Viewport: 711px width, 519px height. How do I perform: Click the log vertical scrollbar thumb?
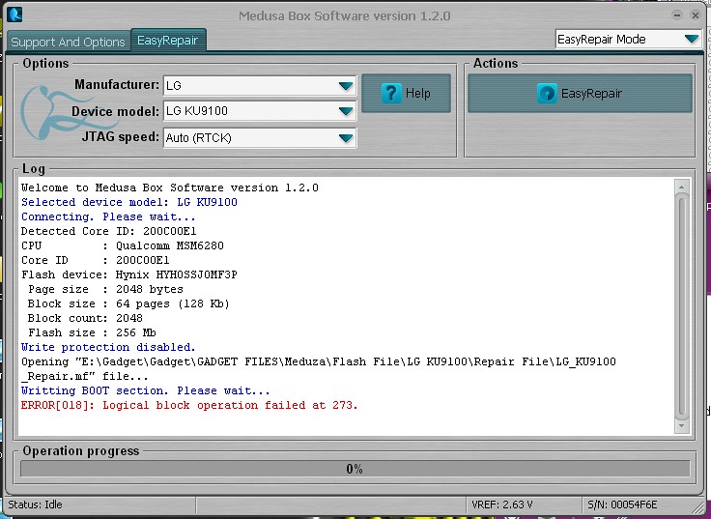click(x=681, y=306)
